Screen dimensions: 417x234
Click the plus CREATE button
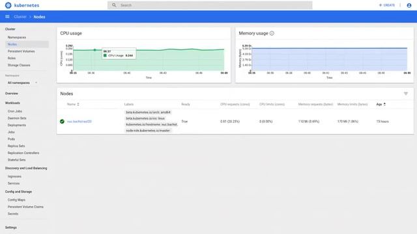pyautogui.click(x=386, y=5)
